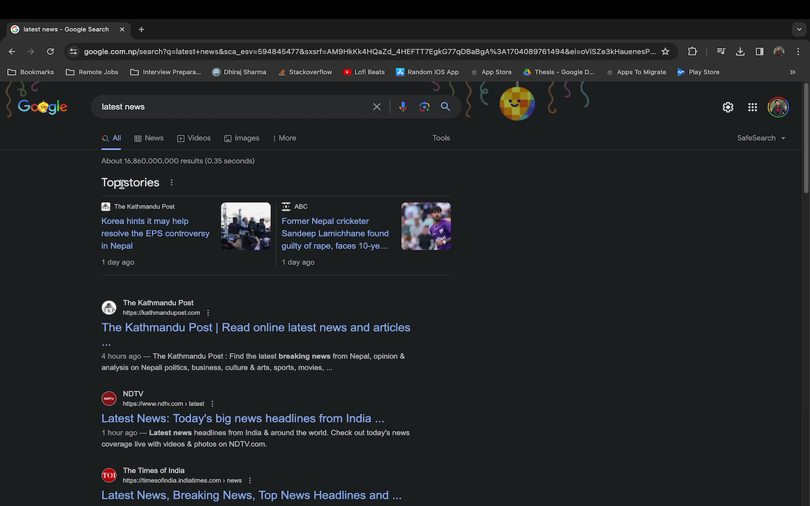810x506 pixels.
Task: Switch to the Images search tab
Action: (241, 138)
